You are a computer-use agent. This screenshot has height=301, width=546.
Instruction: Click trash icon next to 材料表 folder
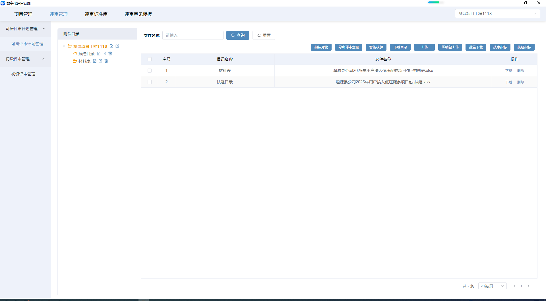click(106, 61)
